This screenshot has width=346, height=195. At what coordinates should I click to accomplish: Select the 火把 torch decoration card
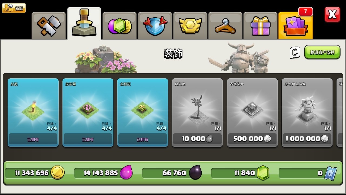click(33, 113)
